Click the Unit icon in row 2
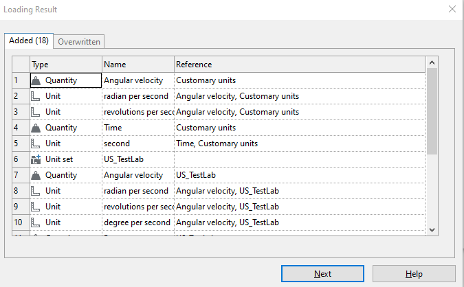 36,96
